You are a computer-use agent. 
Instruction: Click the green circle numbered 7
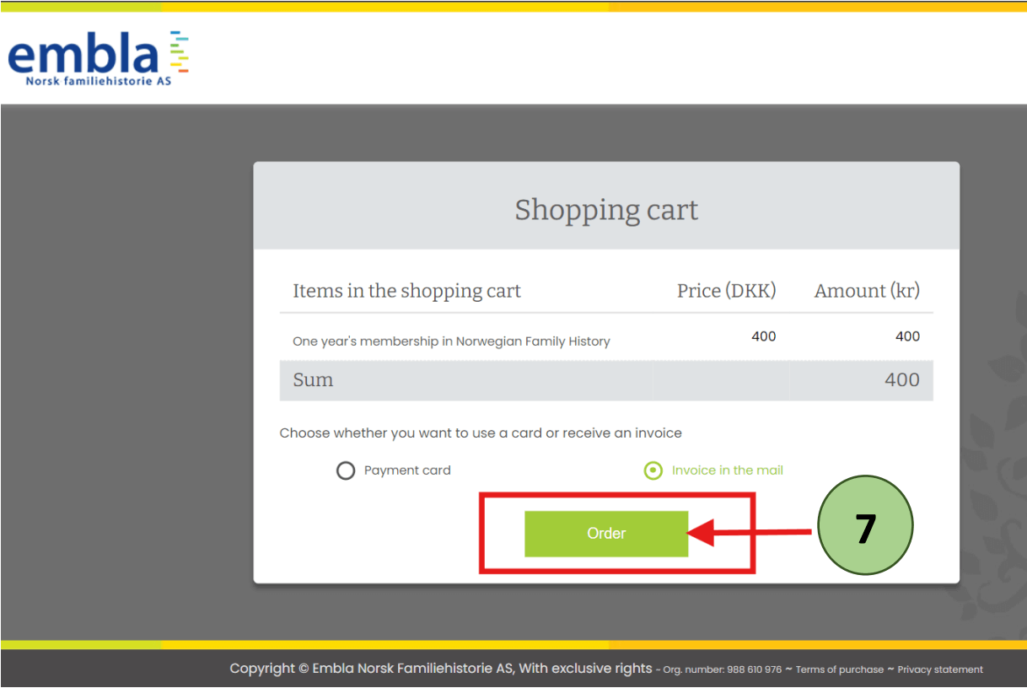click(865, 527)
